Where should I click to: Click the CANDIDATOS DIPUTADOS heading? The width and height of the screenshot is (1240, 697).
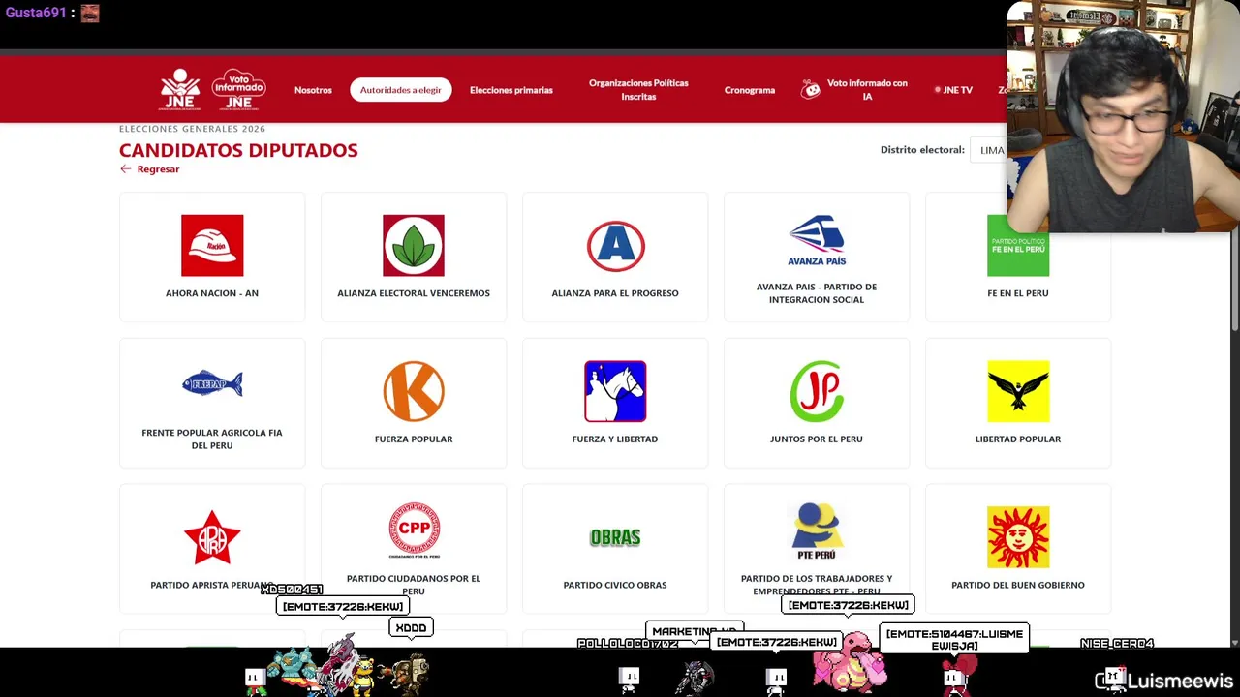[x=238, y=150]
